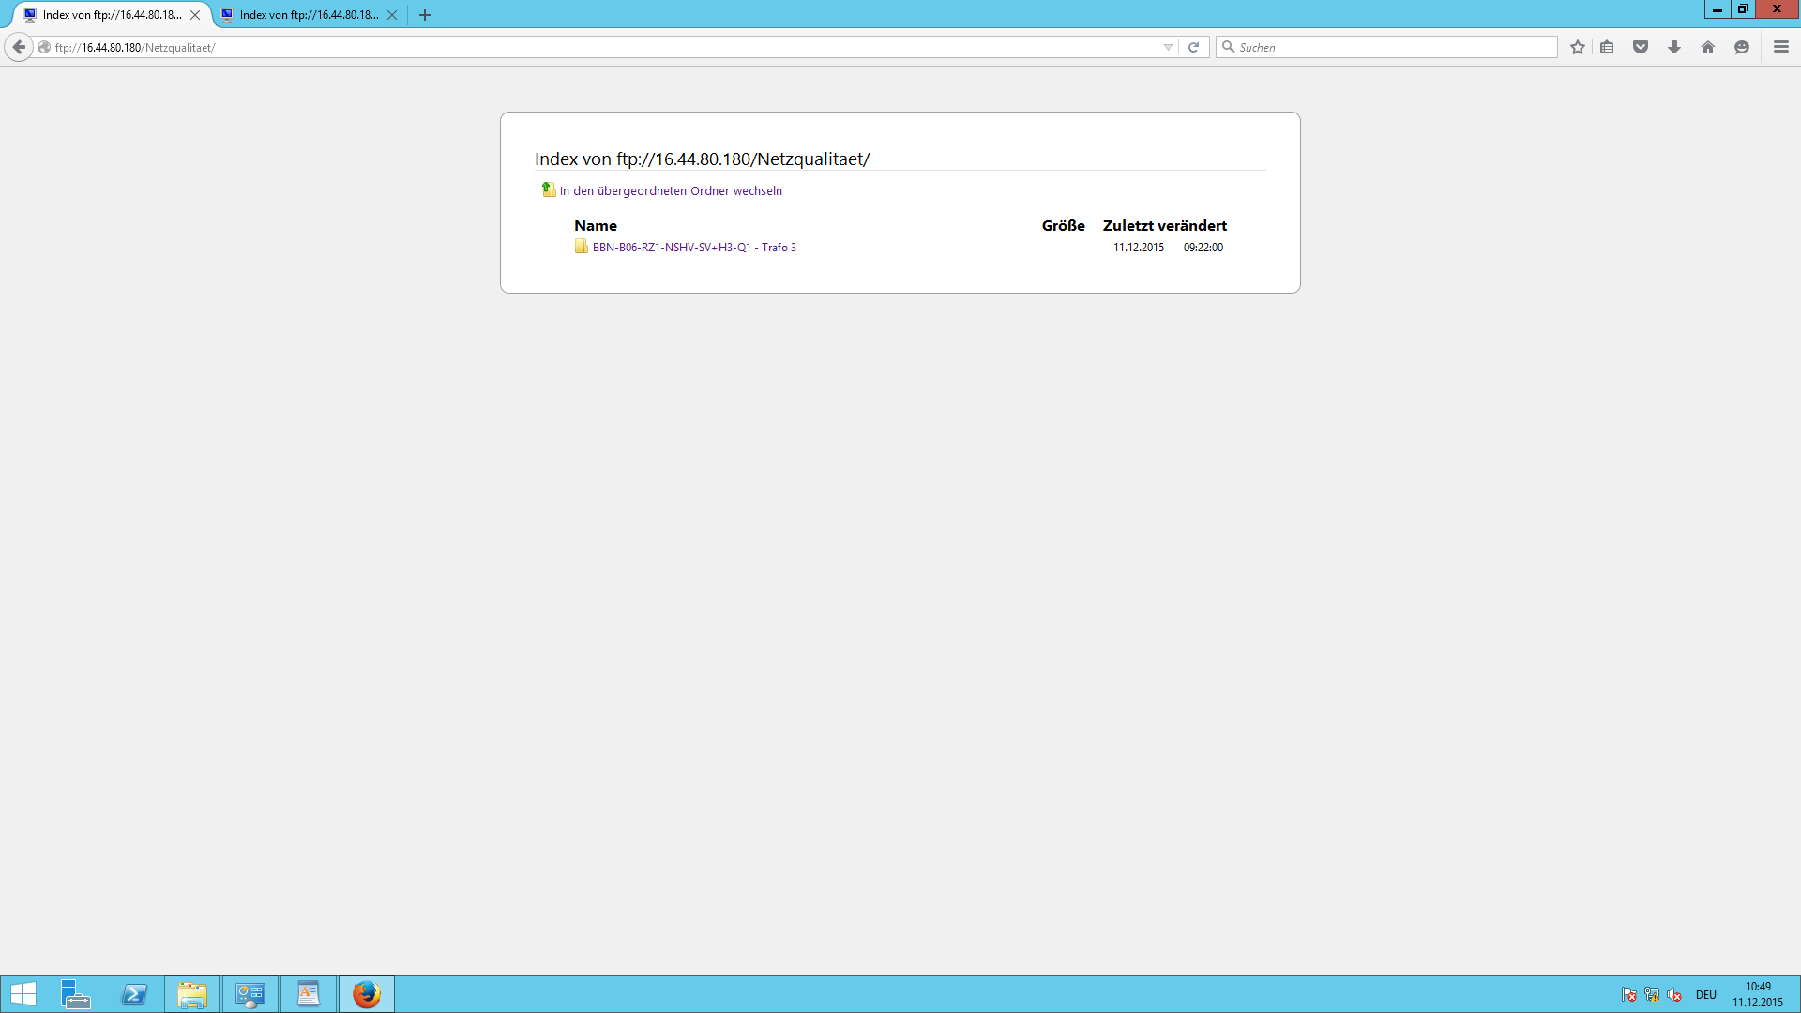This screenshot has height=1013, width=1801.
Task: Save page to Pocket icon
Action: click(x=1641, y=47)
